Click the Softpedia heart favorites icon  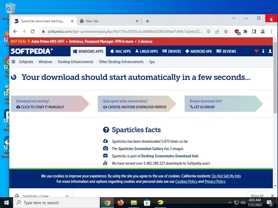pos(256,51)
